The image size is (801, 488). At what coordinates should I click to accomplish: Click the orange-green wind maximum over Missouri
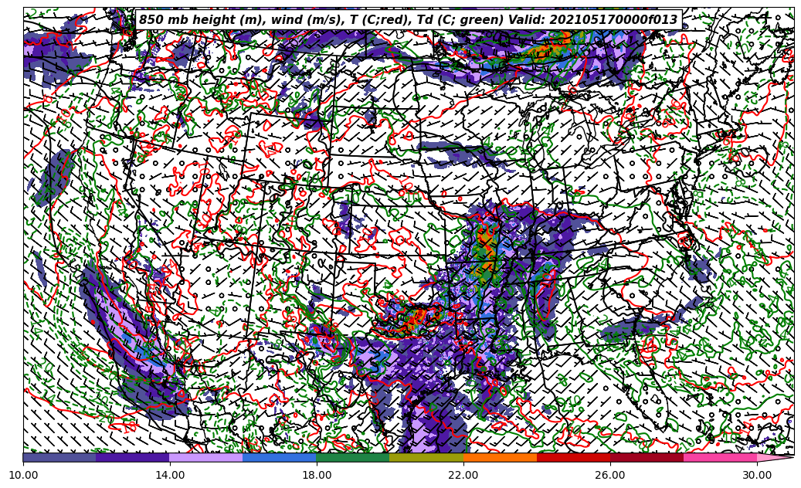[x=486, y=251]
